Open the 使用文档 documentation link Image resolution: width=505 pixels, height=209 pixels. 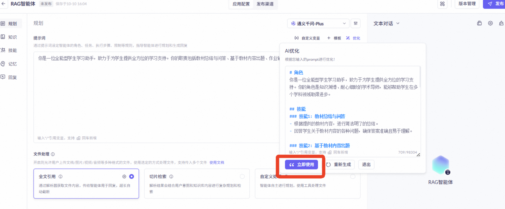[217, 162]
